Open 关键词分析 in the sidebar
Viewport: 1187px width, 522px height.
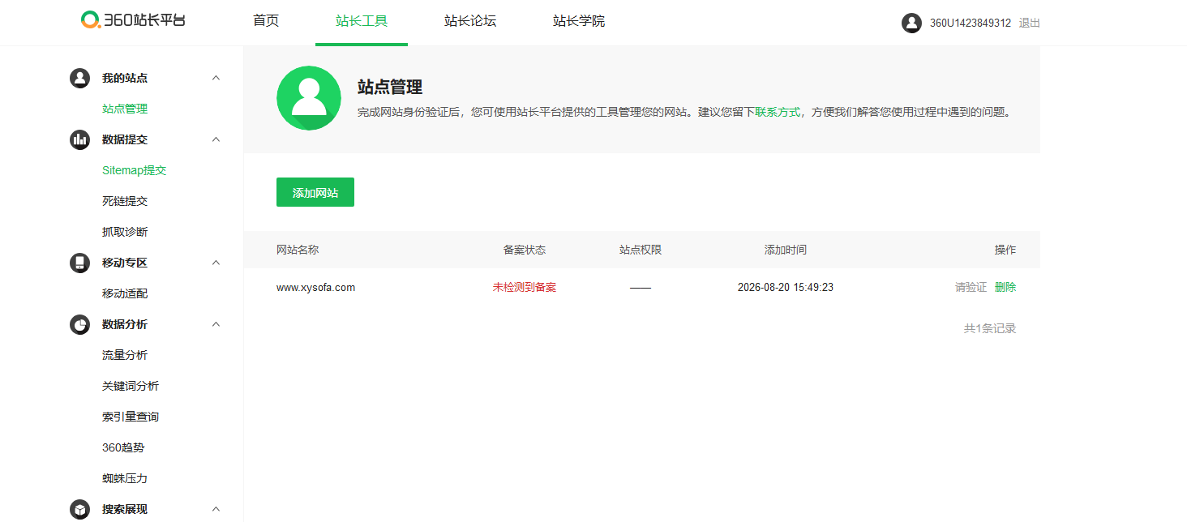coord(131,386)
